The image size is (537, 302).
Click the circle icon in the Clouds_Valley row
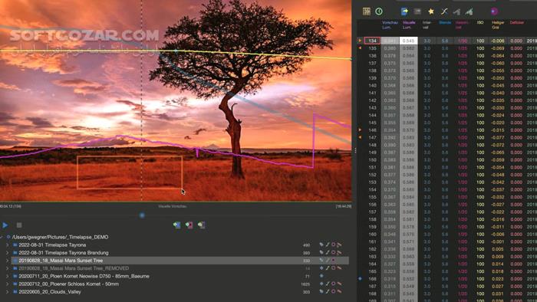(x=333, y=292)
